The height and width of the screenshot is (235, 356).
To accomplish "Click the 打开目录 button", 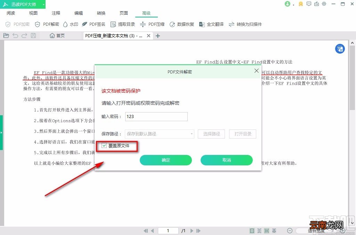I will pyautogui.click(x=243, y=134).
